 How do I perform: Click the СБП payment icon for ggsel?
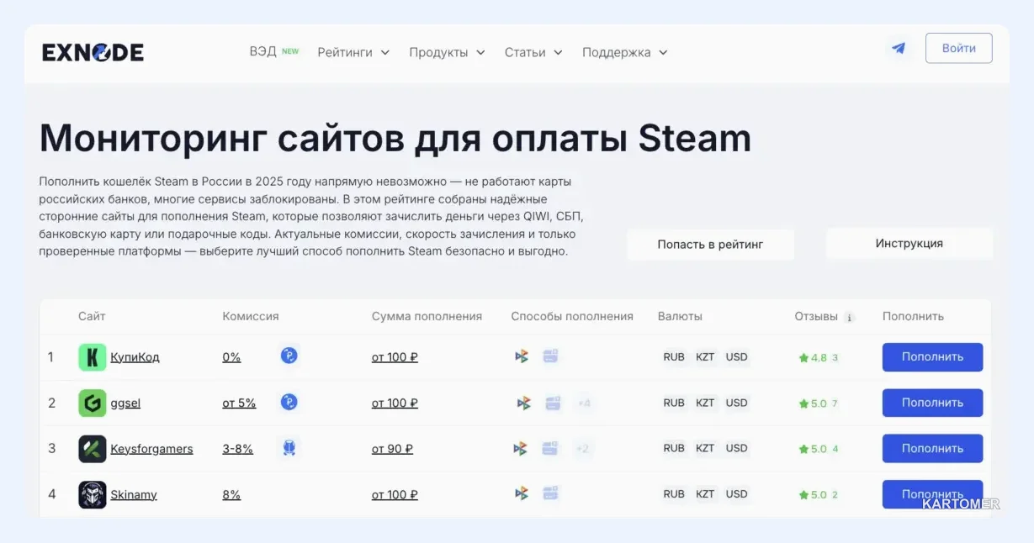click(x=524, y=403)
